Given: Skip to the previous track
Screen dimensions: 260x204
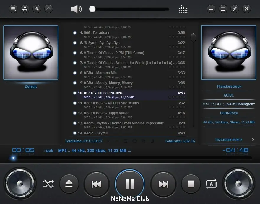Looking at the screenshot, I should click(97, 184).
